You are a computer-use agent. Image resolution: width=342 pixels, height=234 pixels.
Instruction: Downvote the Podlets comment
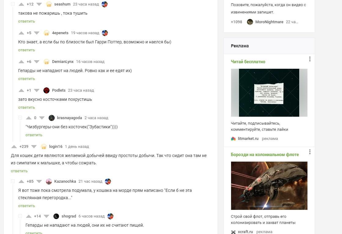tap(37, 90)
